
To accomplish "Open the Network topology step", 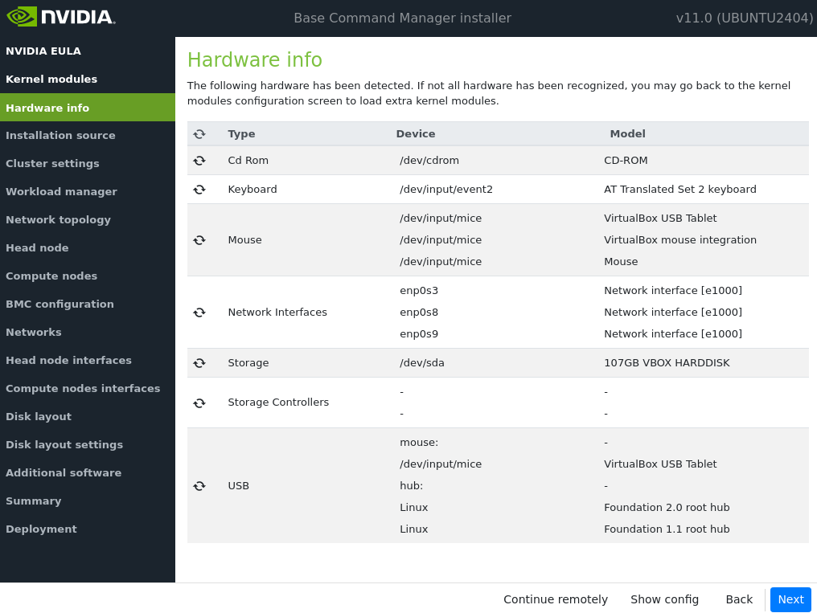I will 88,219.
